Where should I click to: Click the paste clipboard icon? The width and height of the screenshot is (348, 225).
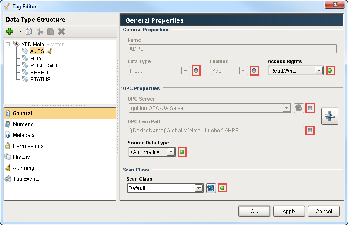(x=50, y=31)
